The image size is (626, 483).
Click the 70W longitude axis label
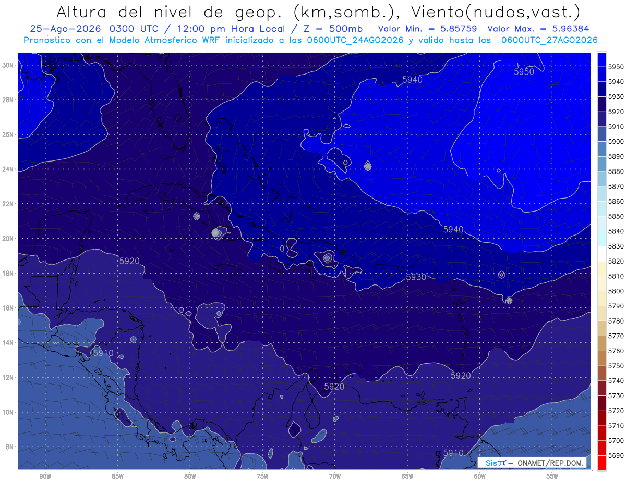point(335,477)
